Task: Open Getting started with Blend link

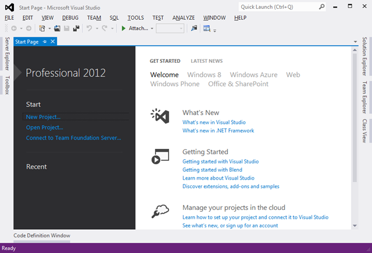Action: click(x=212, y=170)
